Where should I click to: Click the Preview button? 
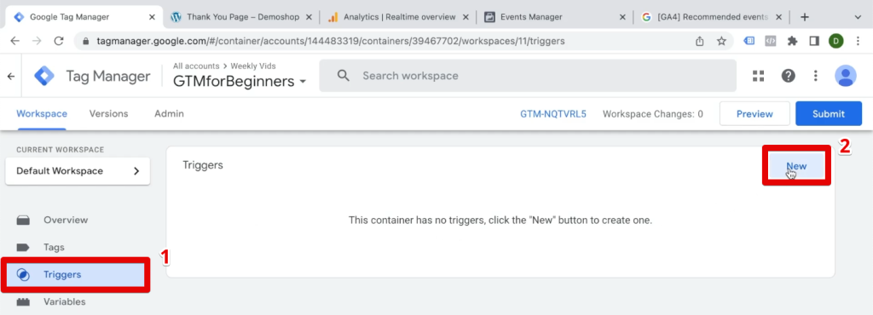(x=754, y=114)
